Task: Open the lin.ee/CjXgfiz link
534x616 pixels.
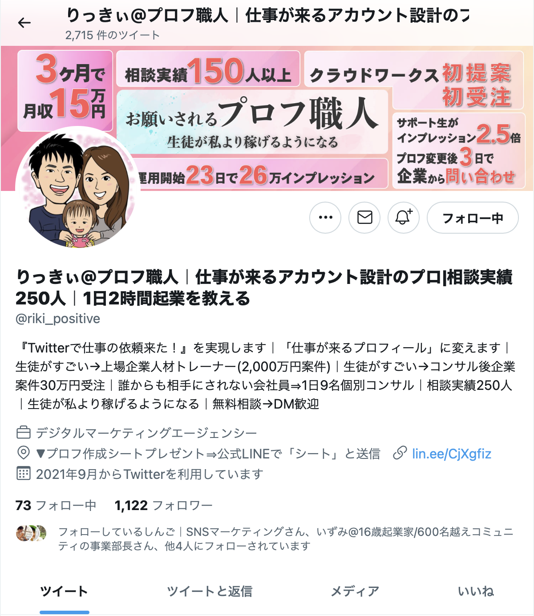Action: 451,454
